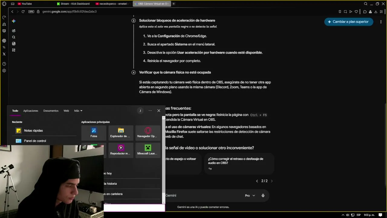Open the Fotos app tile
Viewport: 387px width, 218px height.
(94, 133)
